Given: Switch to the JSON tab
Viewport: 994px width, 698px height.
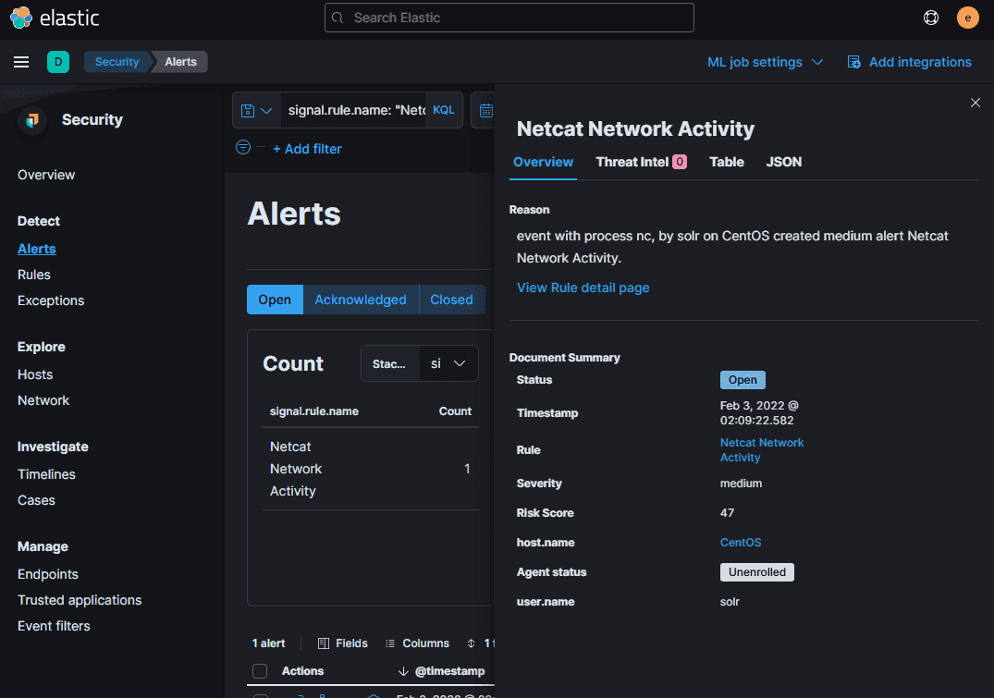Looking at the screenshot, I should [783, 162].
